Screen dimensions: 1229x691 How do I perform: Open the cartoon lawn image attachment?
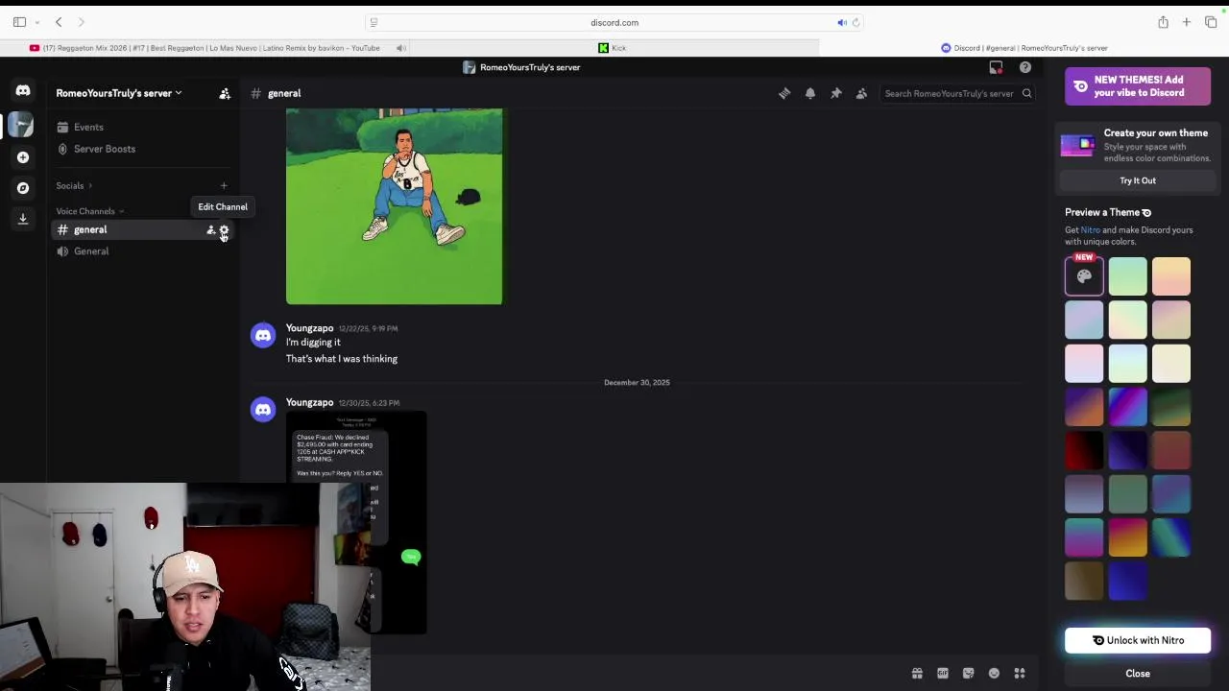coord(394,206)
